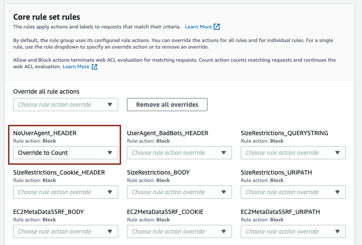This screenshot has height=245, width=362.
Task: Click arrow on NoUserAgent_HEADER override dropdown
Action: point(110,153)
